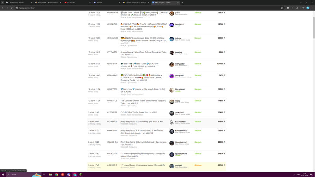
Task: Switch to Создать новую тему tab
Action: (136, 3)
